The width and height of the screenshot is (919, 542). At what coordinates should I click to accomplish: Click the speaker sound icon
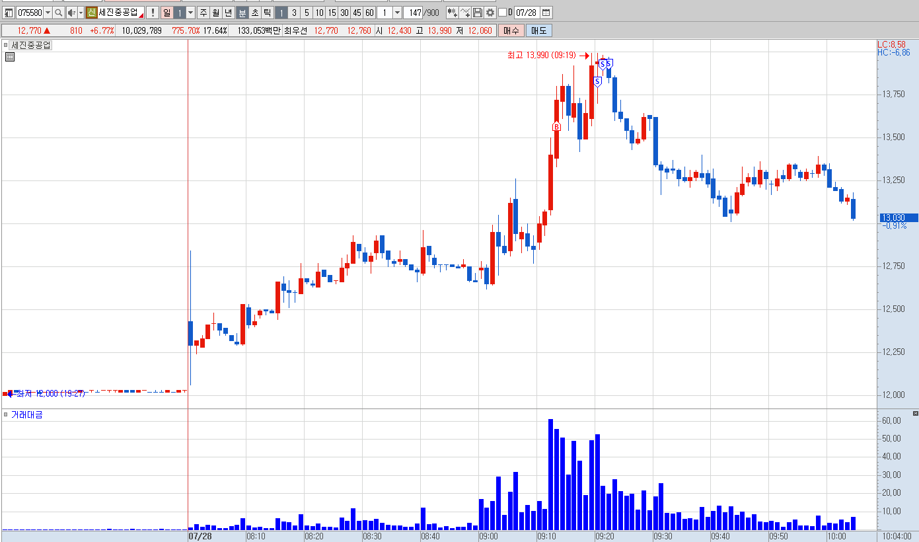pyautogui.click(x=71, y=13)
